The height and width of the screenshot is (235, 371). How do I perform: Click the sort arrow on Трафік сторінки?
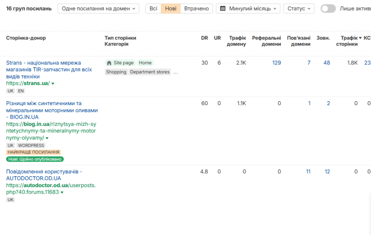click(360, 38)
